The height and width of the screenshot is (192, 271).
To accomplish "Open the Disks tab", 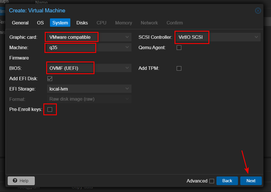I will [82, 23].
